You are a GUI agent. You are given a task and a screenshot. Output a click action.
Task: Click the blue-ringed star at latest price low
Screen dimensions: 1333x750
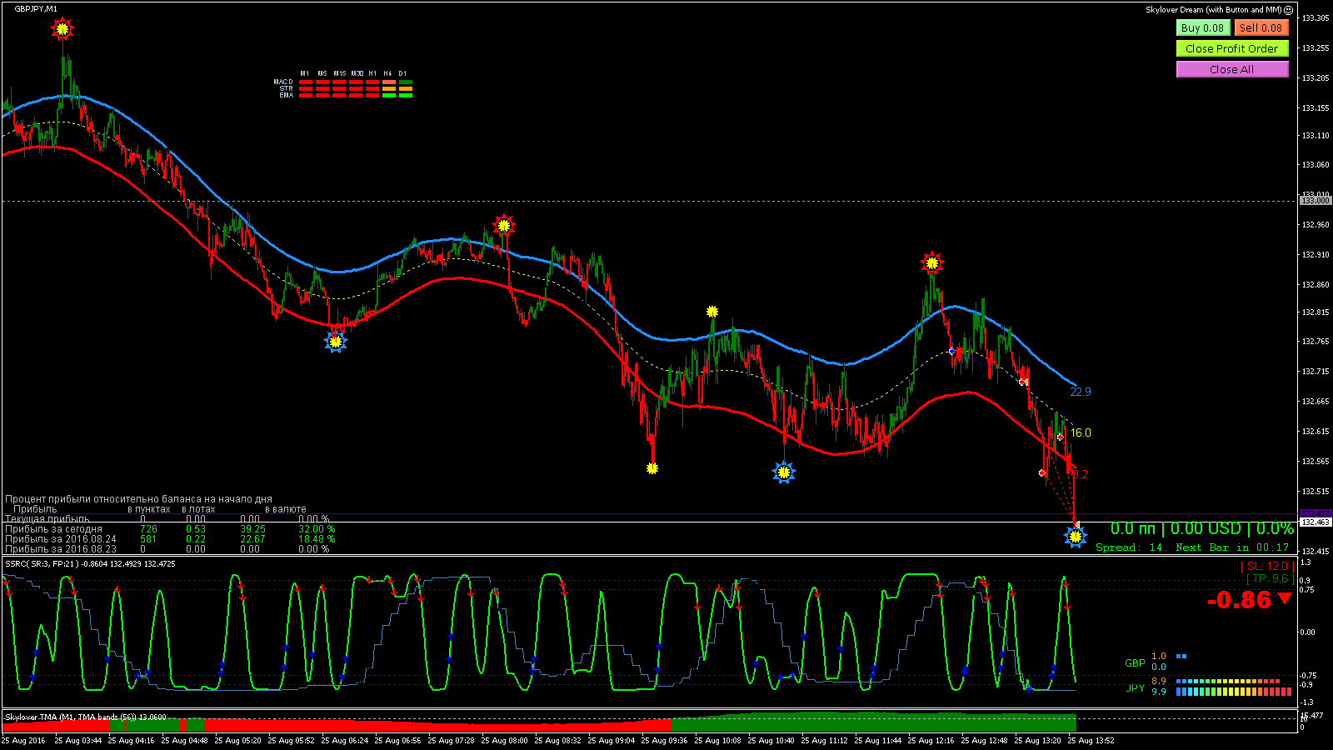[x=1076, y=537]
